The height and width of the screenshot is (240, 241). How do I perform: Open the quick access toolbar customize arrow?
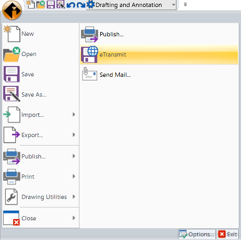185,5
